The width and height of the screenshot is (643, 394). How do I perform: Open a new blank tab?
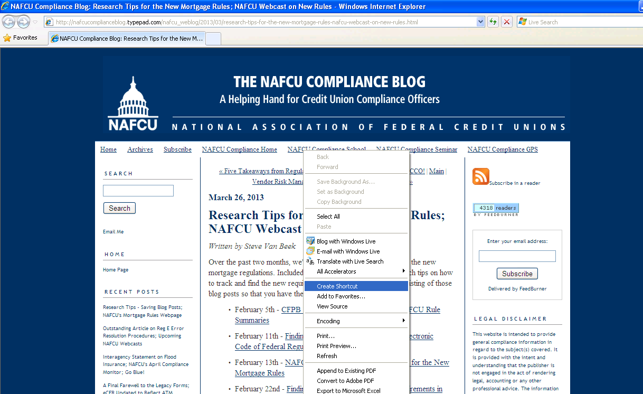click(x=213, y=39)
